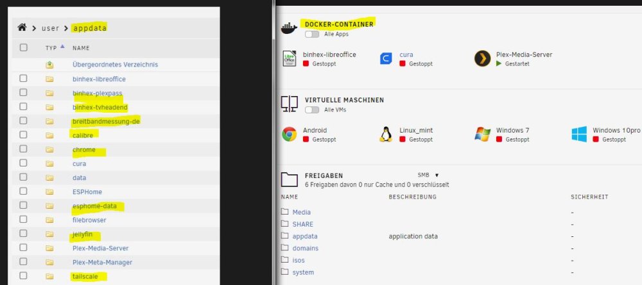The width and height of the screenshot is (642, 285).
Task: Check the binhex-plexpass folder checkbox
Action: click(23, 92)
